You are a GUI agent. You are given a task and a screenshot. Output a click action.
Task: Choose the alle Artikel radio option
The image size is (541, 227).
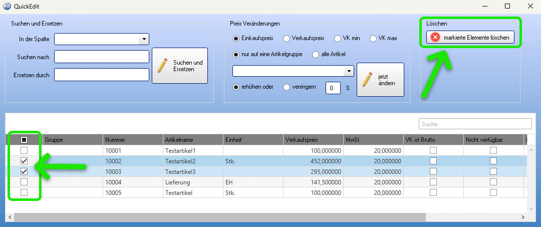[x=316, y=54]
